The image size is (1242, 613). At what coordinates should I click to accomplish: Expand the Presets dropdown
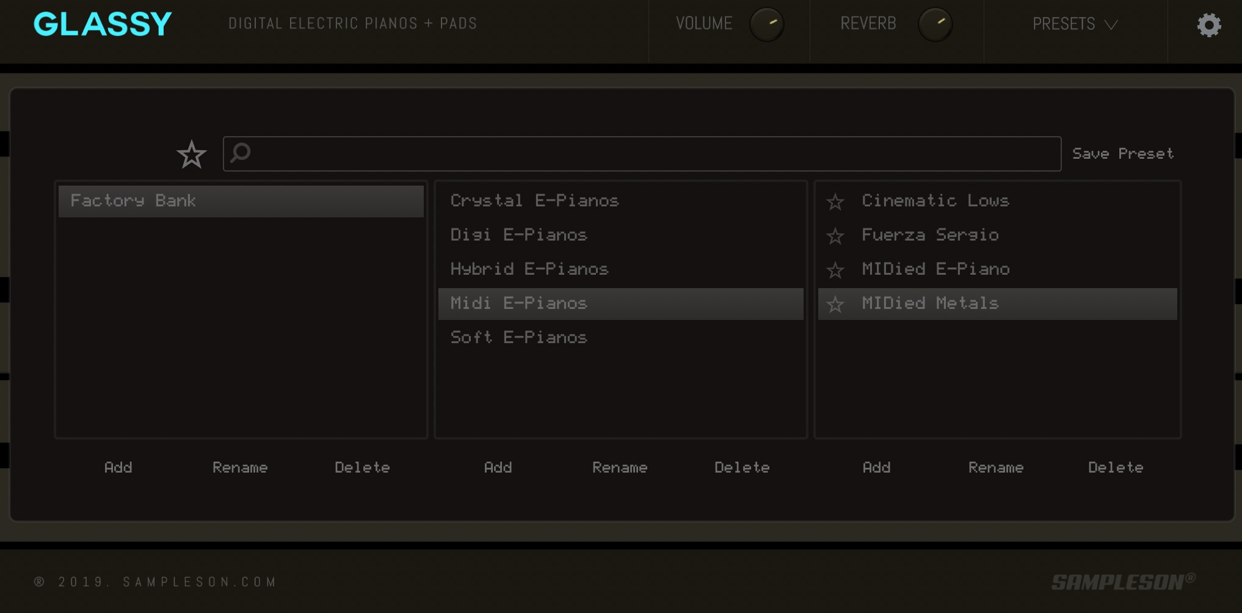tap(1075, 24)
